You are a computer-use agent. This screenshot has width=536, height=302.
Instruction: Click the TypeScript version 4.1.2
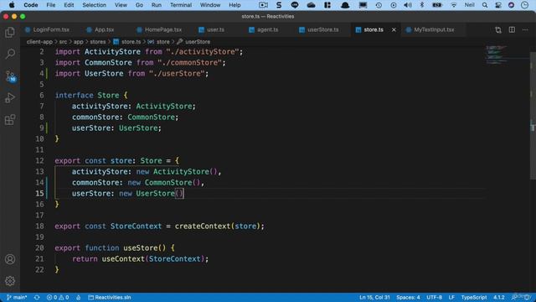point(499,298)
